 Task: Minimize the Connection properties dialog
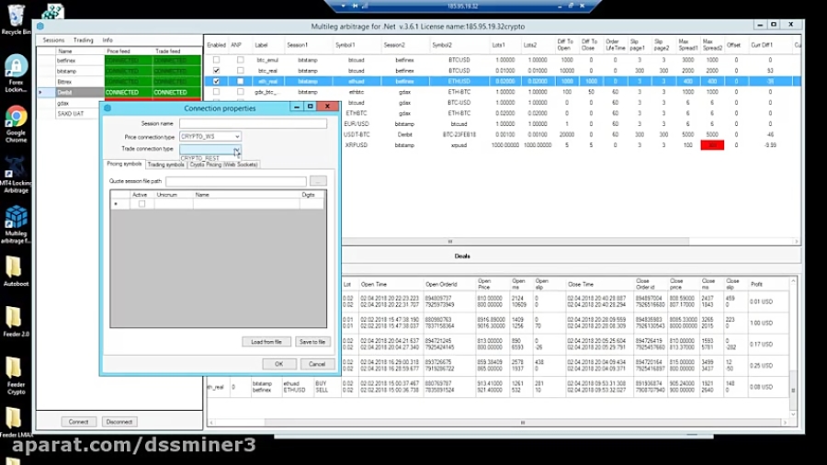click(297, 107)
